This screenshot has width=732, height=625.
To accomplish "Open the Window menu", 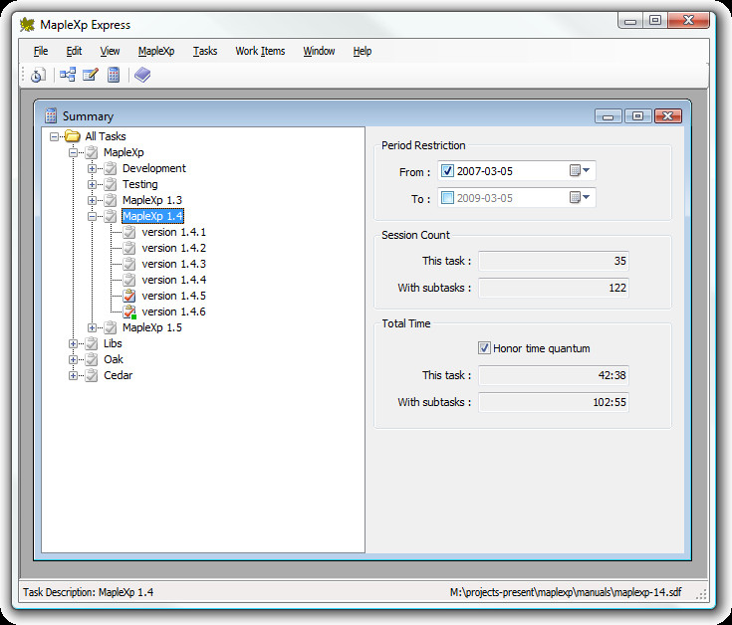I will coord(319,51).
